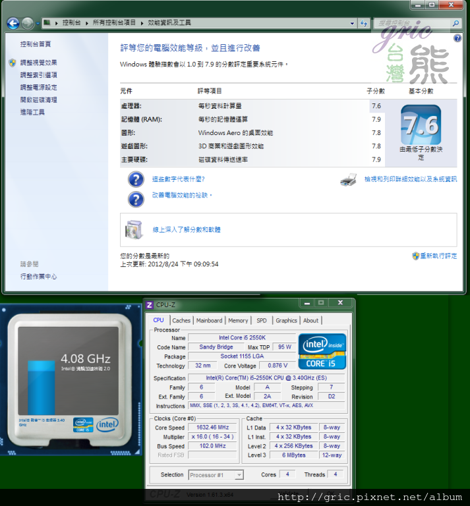Image resolution: width=470 pixels, height=506 pixels.
Task: Open 進階工具 in sidebar
Action: 32,112
